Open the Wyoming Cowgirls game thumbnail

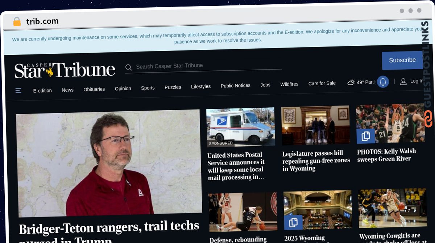tap(393, 208)
